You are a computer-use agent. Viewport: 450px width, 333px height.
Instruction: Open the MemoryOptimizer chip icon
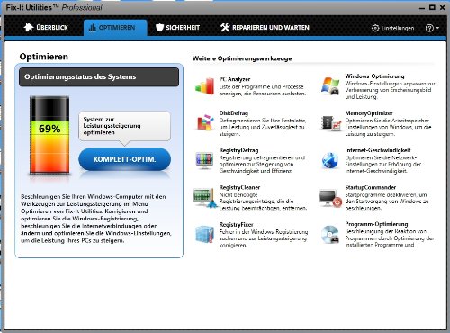331,123
